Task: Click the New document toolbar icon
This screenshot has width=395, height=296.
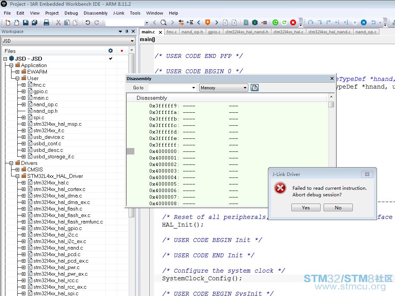Action: tap(8, 23)
